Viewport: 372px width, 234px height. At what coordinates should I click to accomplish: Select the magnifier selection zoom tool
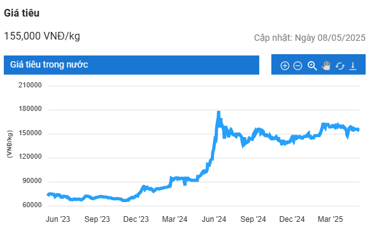pyautogui.click(x=312, y=66)
